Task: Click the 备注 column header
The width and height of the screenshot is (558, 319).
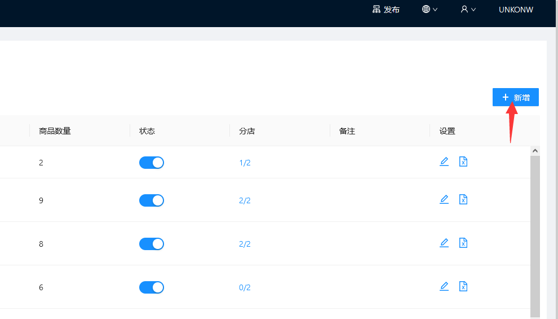Action: coord(347,131)
